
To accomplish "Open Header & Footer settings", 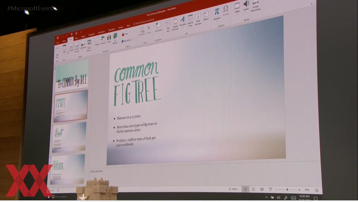I will [175, 24].
